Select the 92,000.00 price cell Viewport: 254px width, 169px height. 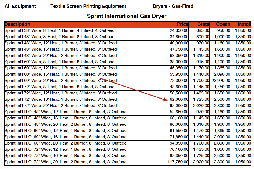point(179,106)
